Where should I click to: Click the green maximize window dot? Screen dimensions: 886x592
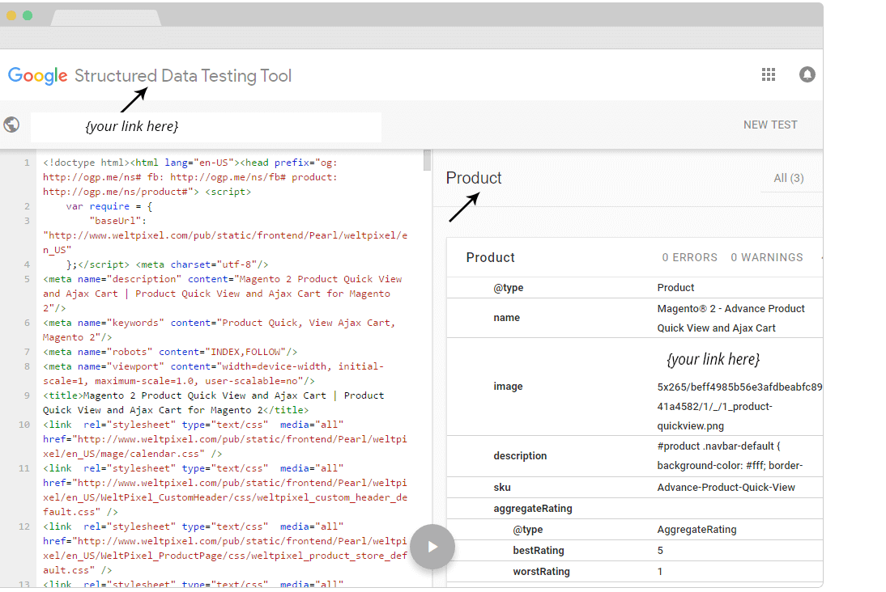click(28, 15)
